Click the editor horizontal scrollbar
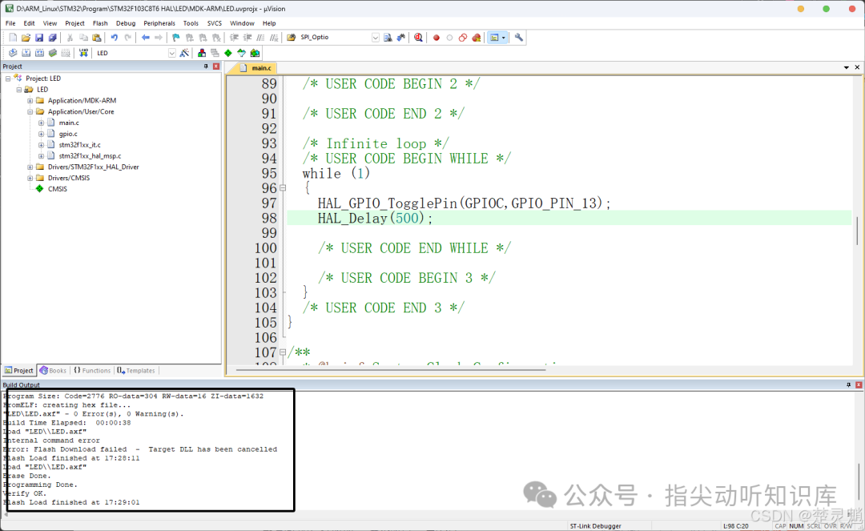The image size is (865, 531). pyautogui.click(x=391, y=370)
